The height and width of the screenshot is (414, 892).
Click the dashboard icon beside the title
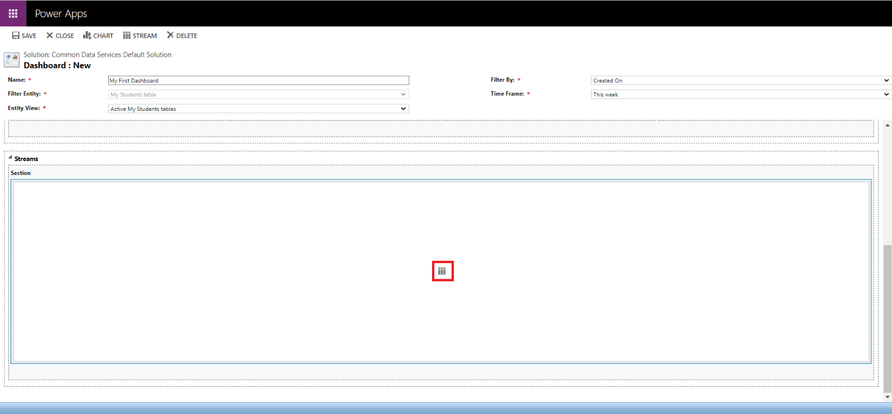coord(12,60)
